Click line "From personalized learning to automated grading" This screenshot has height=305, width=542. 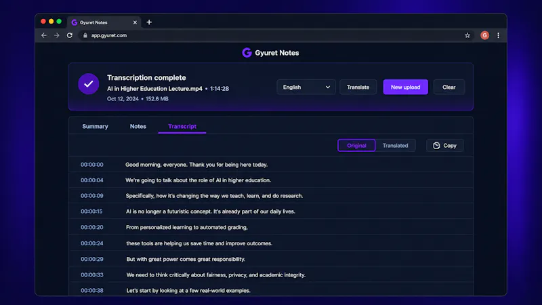pos(187,227)
